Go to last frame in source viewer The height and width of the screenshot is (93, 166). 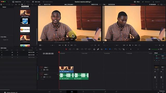coord(72,45)
